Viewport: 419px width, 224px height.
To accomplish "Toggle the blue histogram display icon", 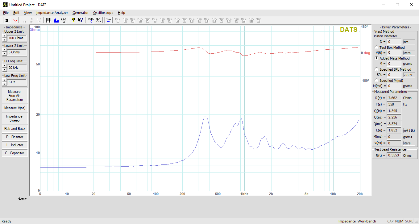I will pos(56,20).
